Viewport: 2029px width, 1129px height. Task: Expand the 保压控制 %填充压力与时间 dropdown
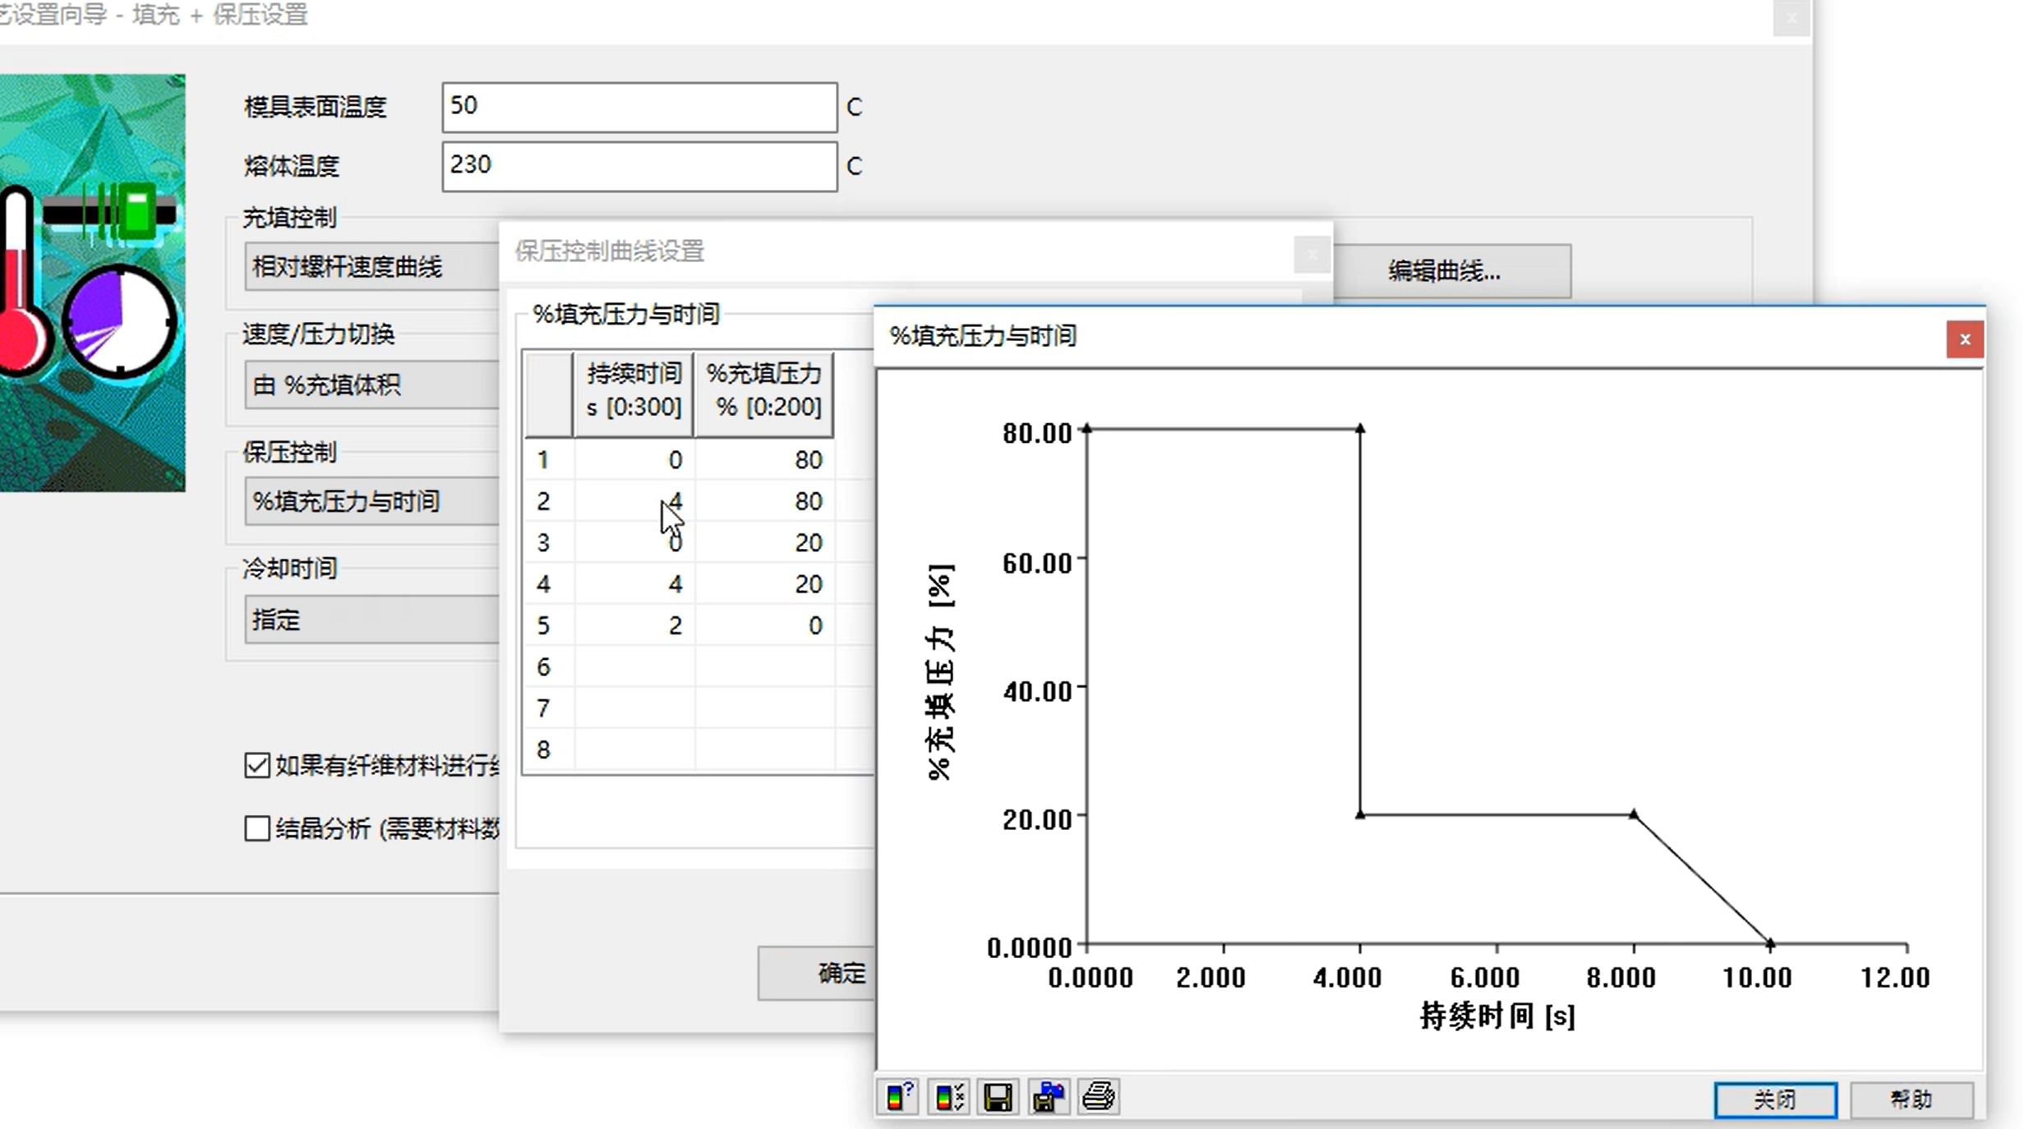(371, 501)
